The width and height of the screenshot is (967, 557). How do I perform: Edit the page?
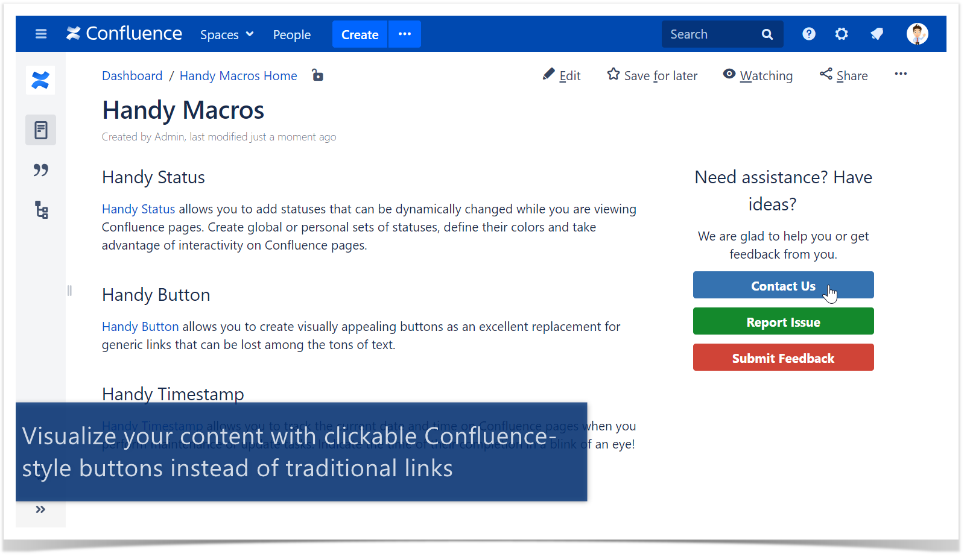pos(562,75)
